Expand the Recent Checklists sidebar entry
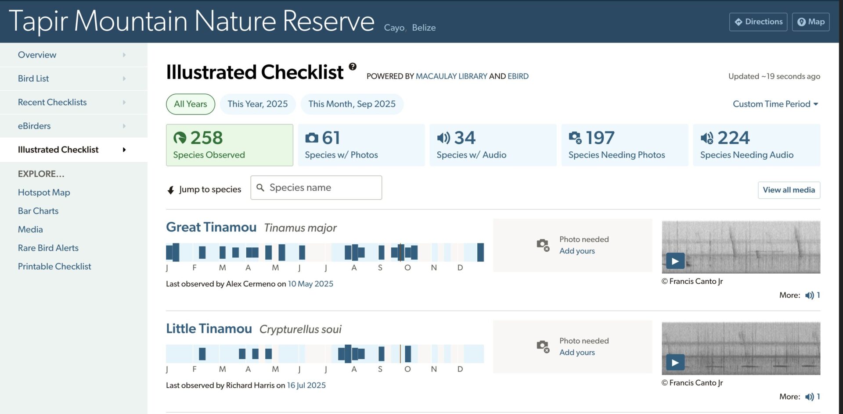 52,102
